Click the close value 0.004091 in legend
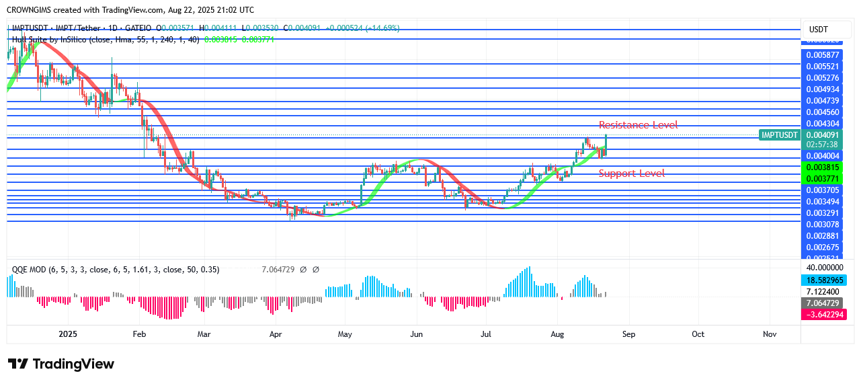 click(x=306, y=28)
